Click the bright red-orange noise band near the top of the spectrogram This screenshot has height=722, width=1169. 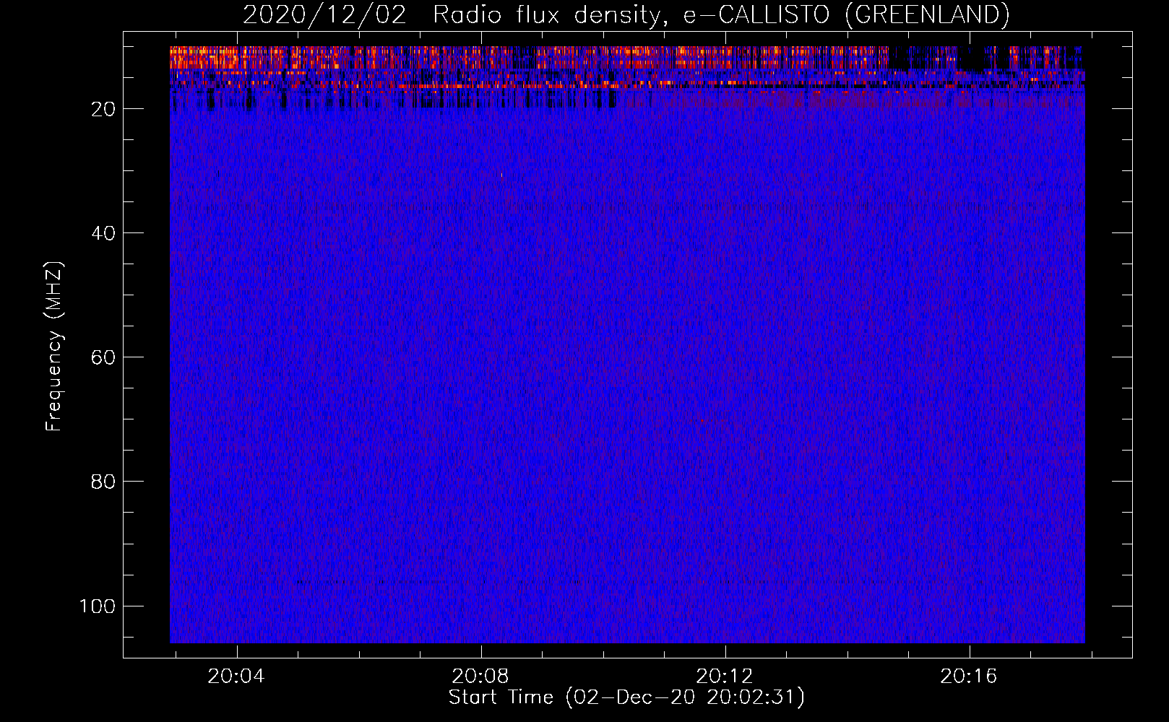pos(627,66)
